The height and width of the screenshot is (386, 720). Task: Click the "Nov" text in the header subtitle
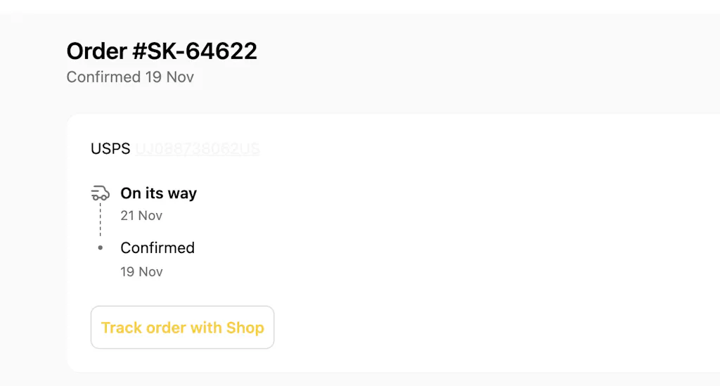point(180,77)
